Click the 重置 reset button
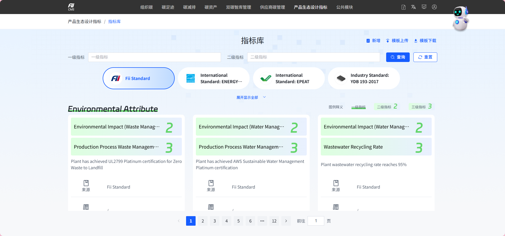505x236 pixels. coord(425,57)
